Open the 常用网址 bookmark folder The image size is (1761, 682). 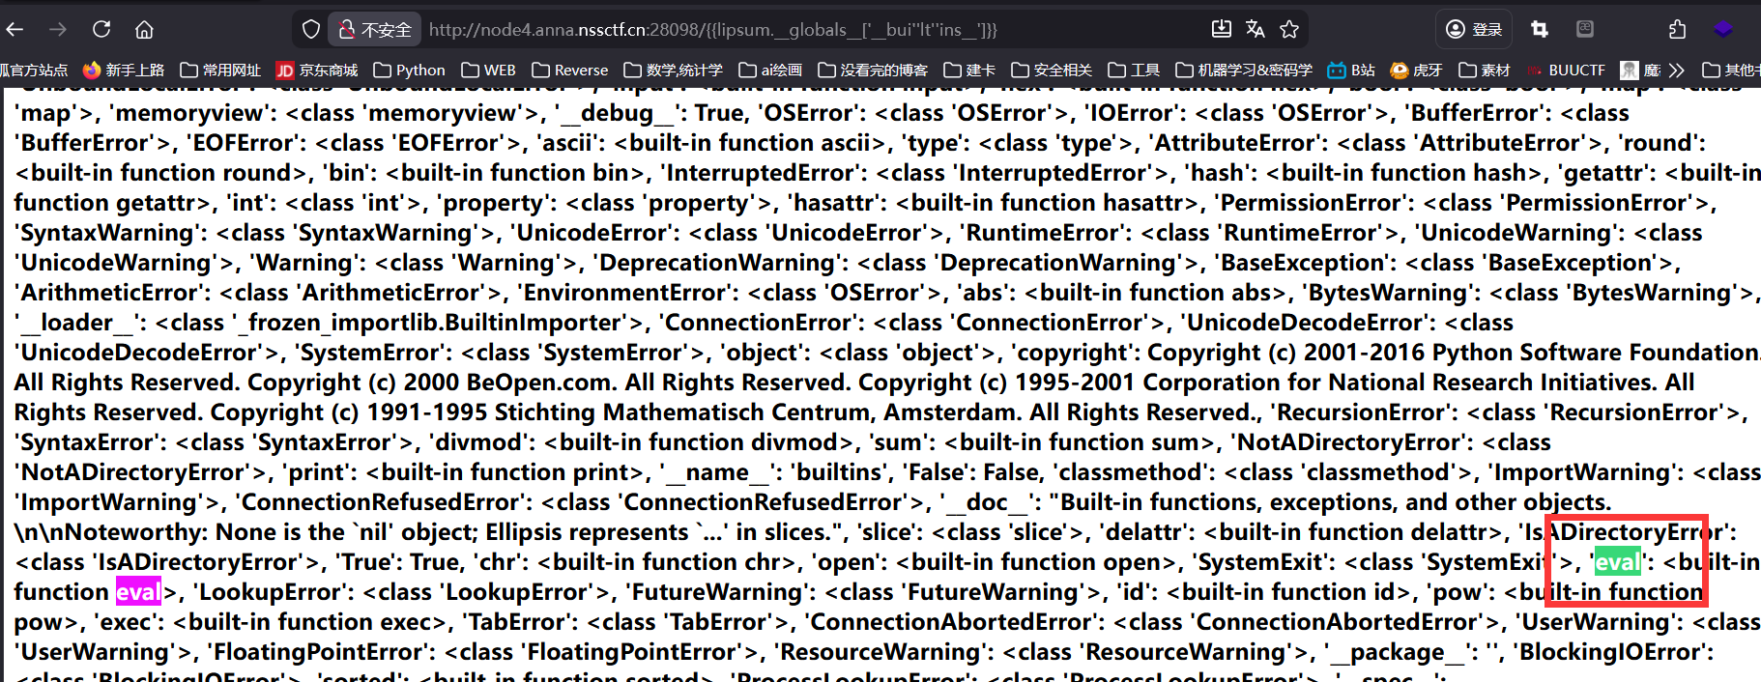(x=221, y=71)
